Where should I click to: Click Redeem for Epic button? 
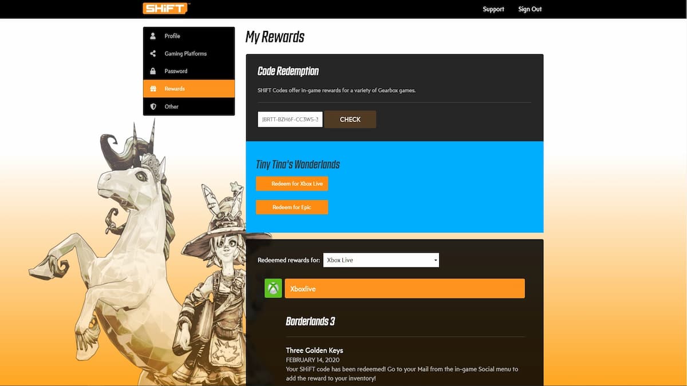pos(292,207)
